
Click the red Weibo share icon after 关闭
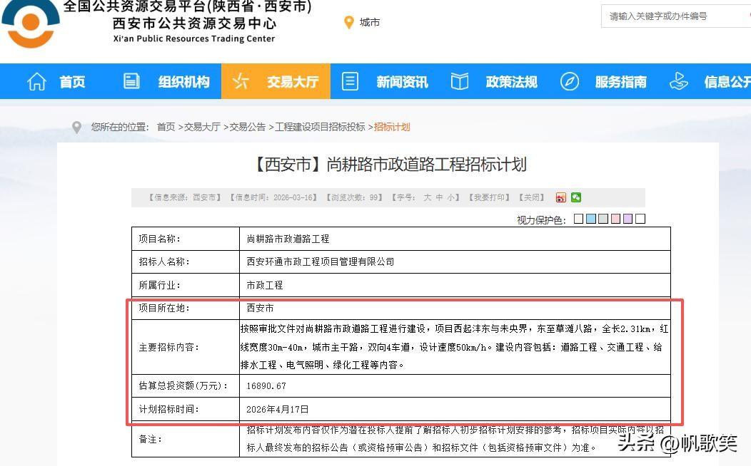560,197
